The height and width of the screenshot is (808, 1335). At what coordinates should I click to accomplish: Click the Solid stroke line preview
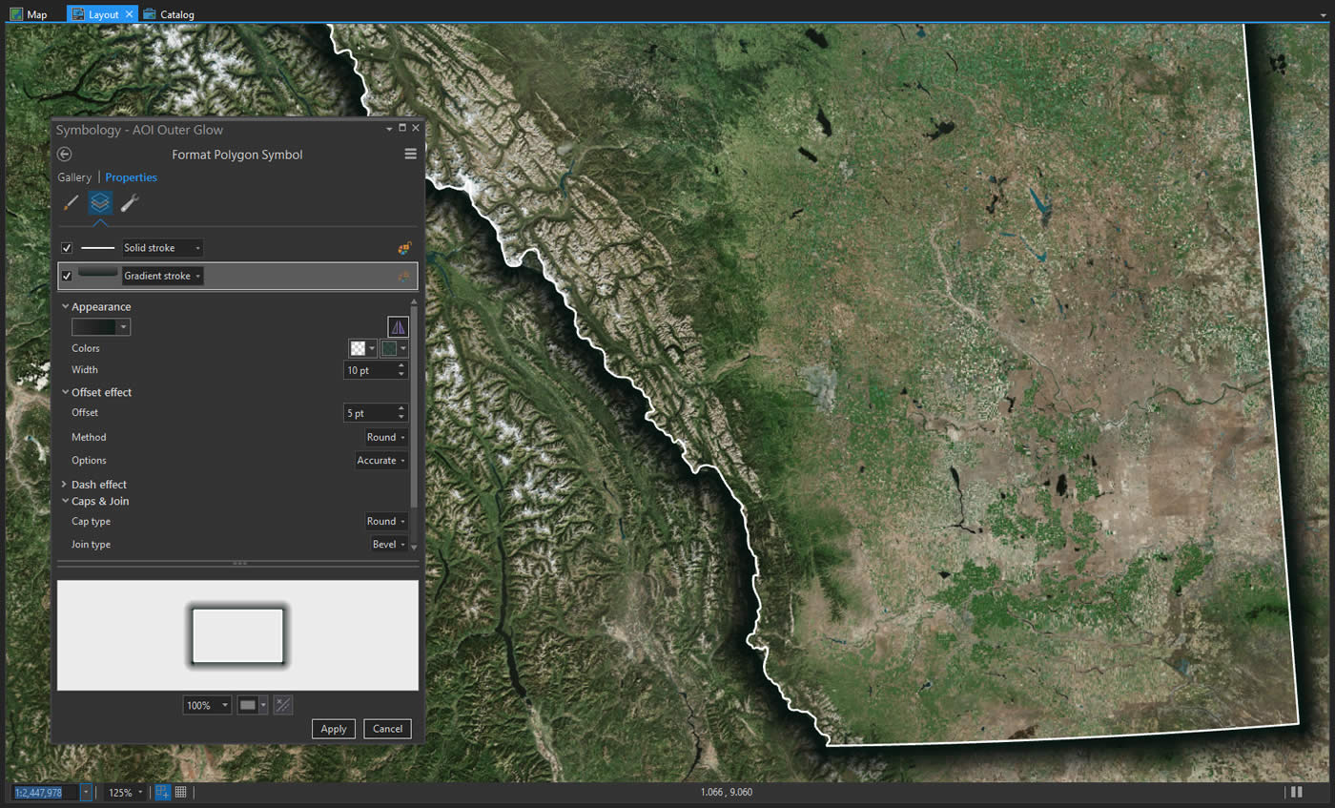pyautogui.click(x=97, y=248)
